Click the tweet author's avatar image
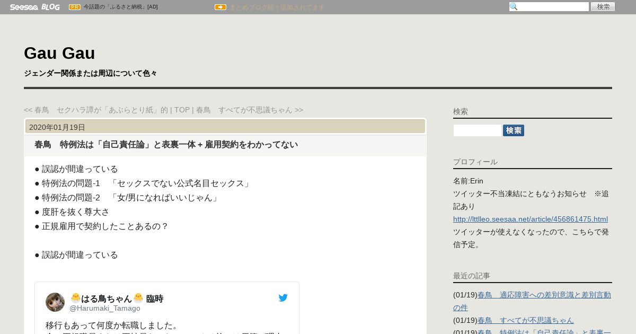 click(55, 302)
